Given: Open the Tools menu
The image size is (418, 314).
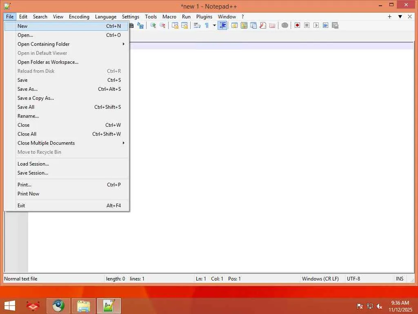Looking at the screenshot, I should pyautogui.click(x=151, y=16).
